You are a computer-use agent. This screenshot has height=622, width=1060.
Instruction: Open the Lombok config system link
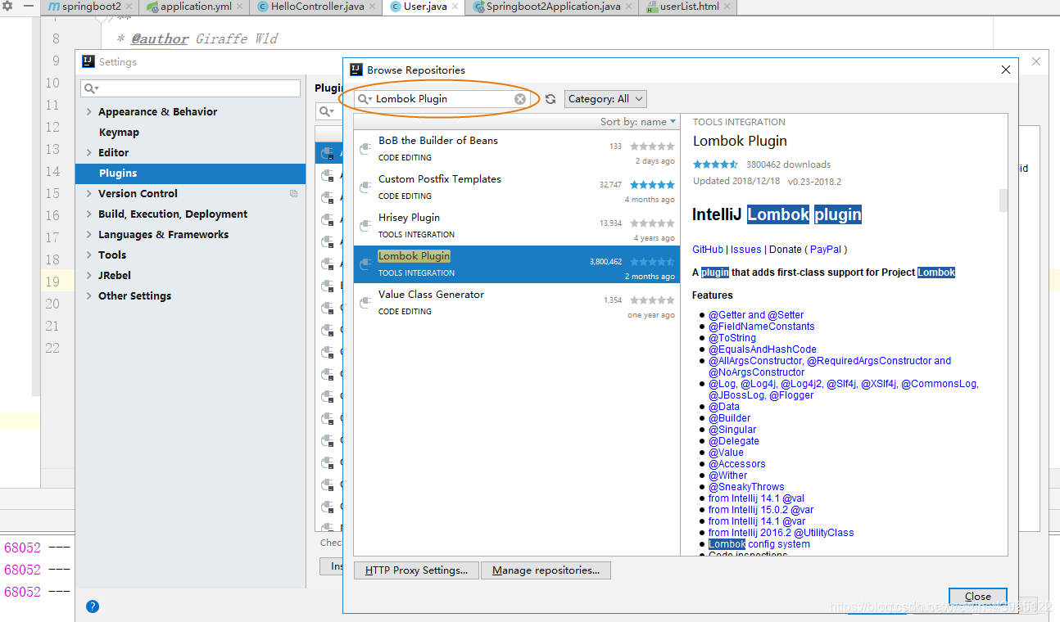(x=759, y=544)
